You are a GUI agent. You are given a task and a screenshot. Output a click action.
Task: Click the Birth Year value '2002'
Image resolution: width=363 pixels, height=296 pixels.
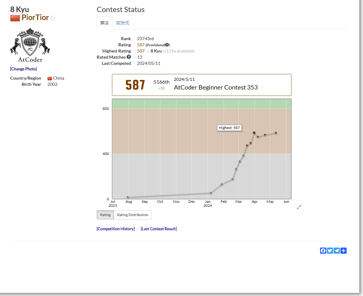point(52,84)
